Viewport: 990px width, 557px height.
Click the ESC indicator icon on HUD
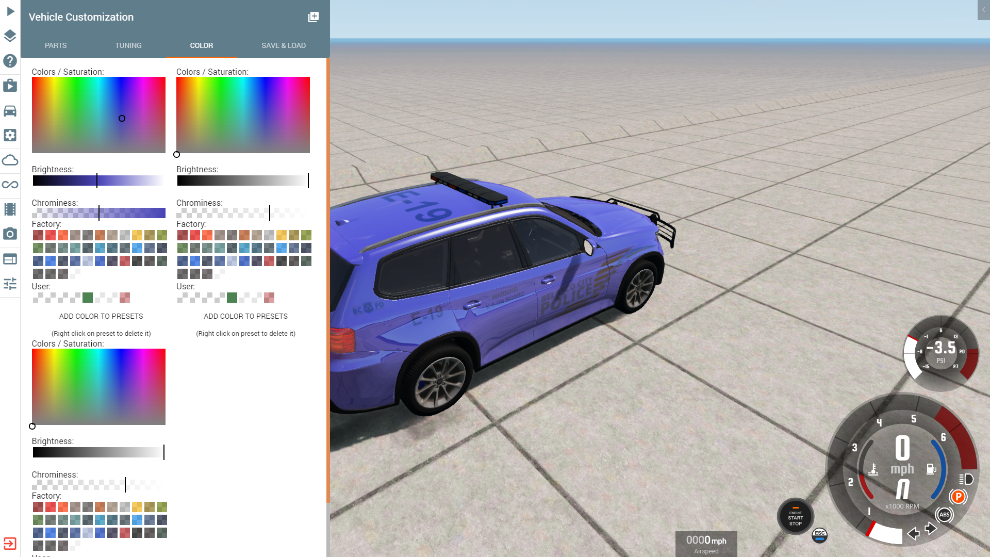[819, 535]
